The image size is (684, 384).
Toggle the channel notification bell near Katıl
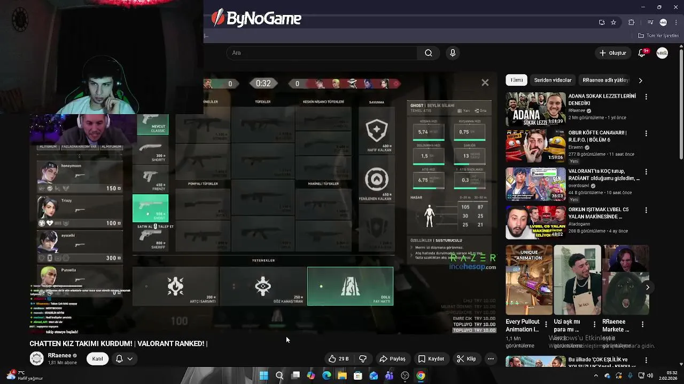click(119, 359)
